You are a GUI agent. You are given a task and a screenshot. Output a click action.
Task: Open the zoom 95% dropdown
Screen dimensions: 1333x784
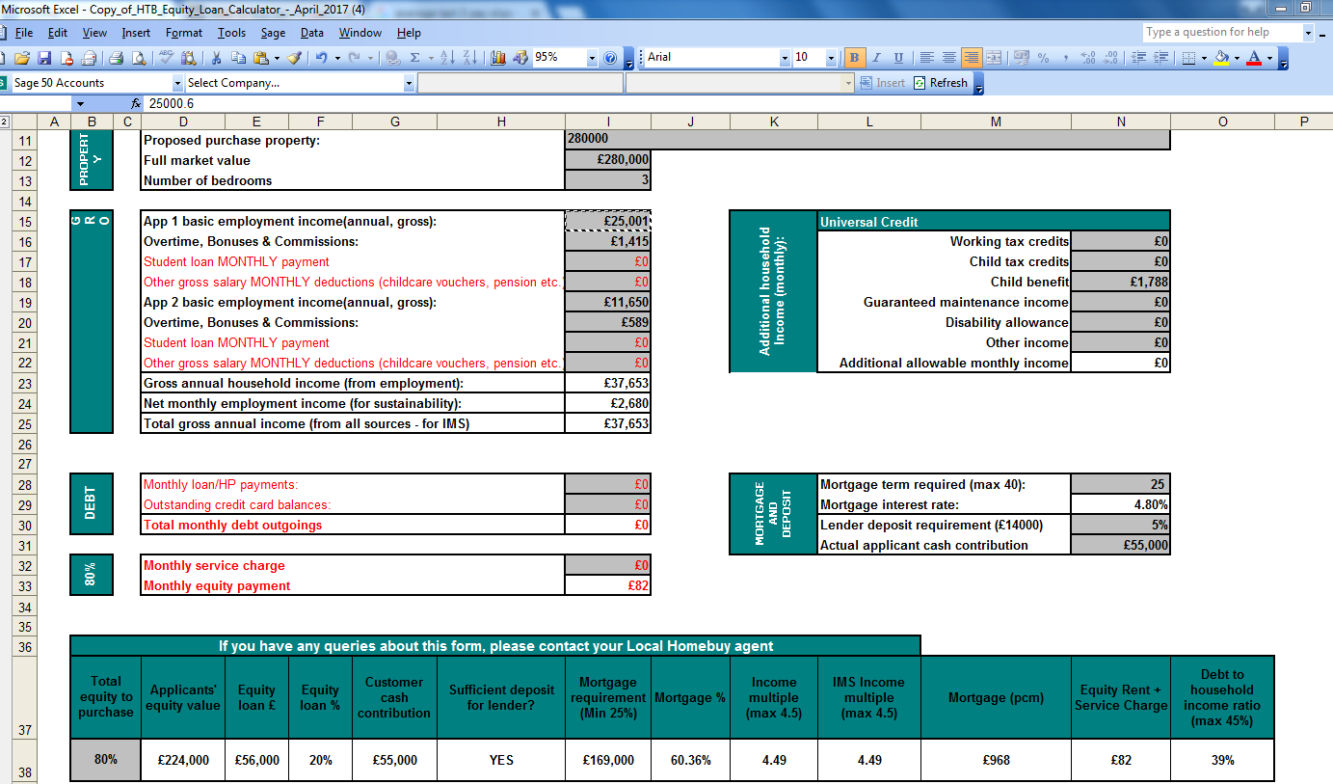tap(592, 58)
